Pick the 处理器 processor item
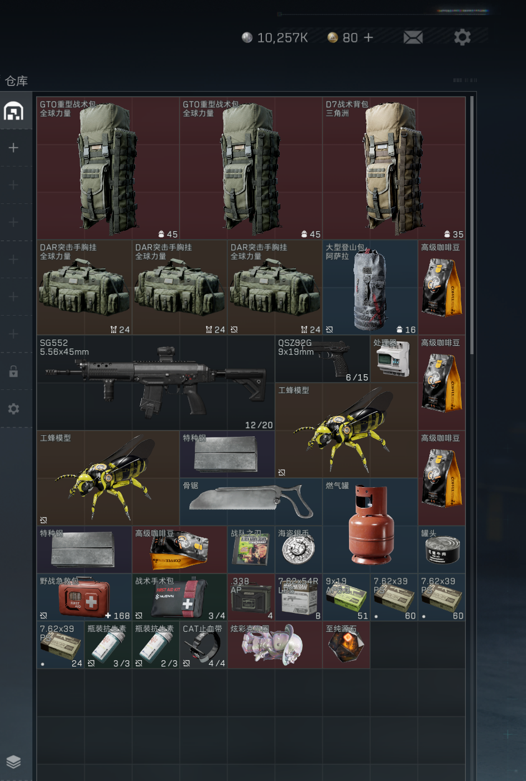Screen dimensions: 526x781 point(394,359)
